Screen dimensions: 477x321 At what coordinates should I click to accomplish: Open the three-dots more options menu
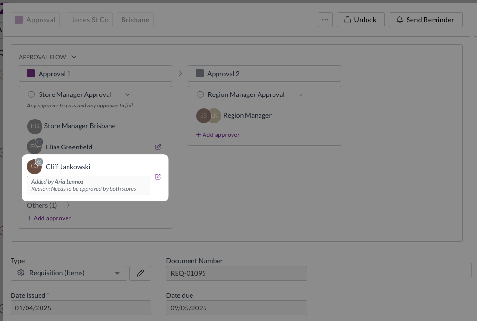coord(325,20)
